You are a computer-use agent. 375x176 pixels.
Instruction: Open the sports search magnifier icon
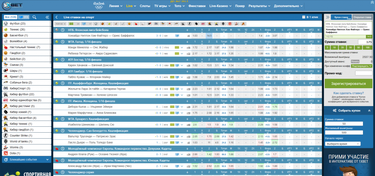34,17
